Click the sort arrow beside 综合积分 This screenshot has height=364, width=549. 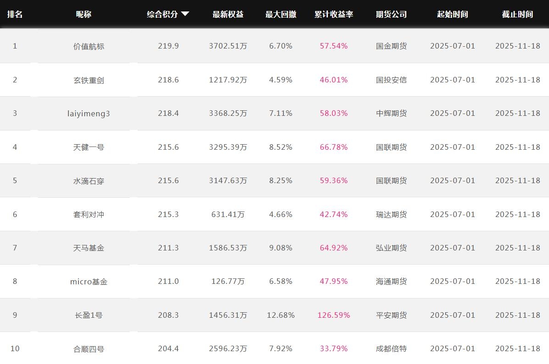185,14
